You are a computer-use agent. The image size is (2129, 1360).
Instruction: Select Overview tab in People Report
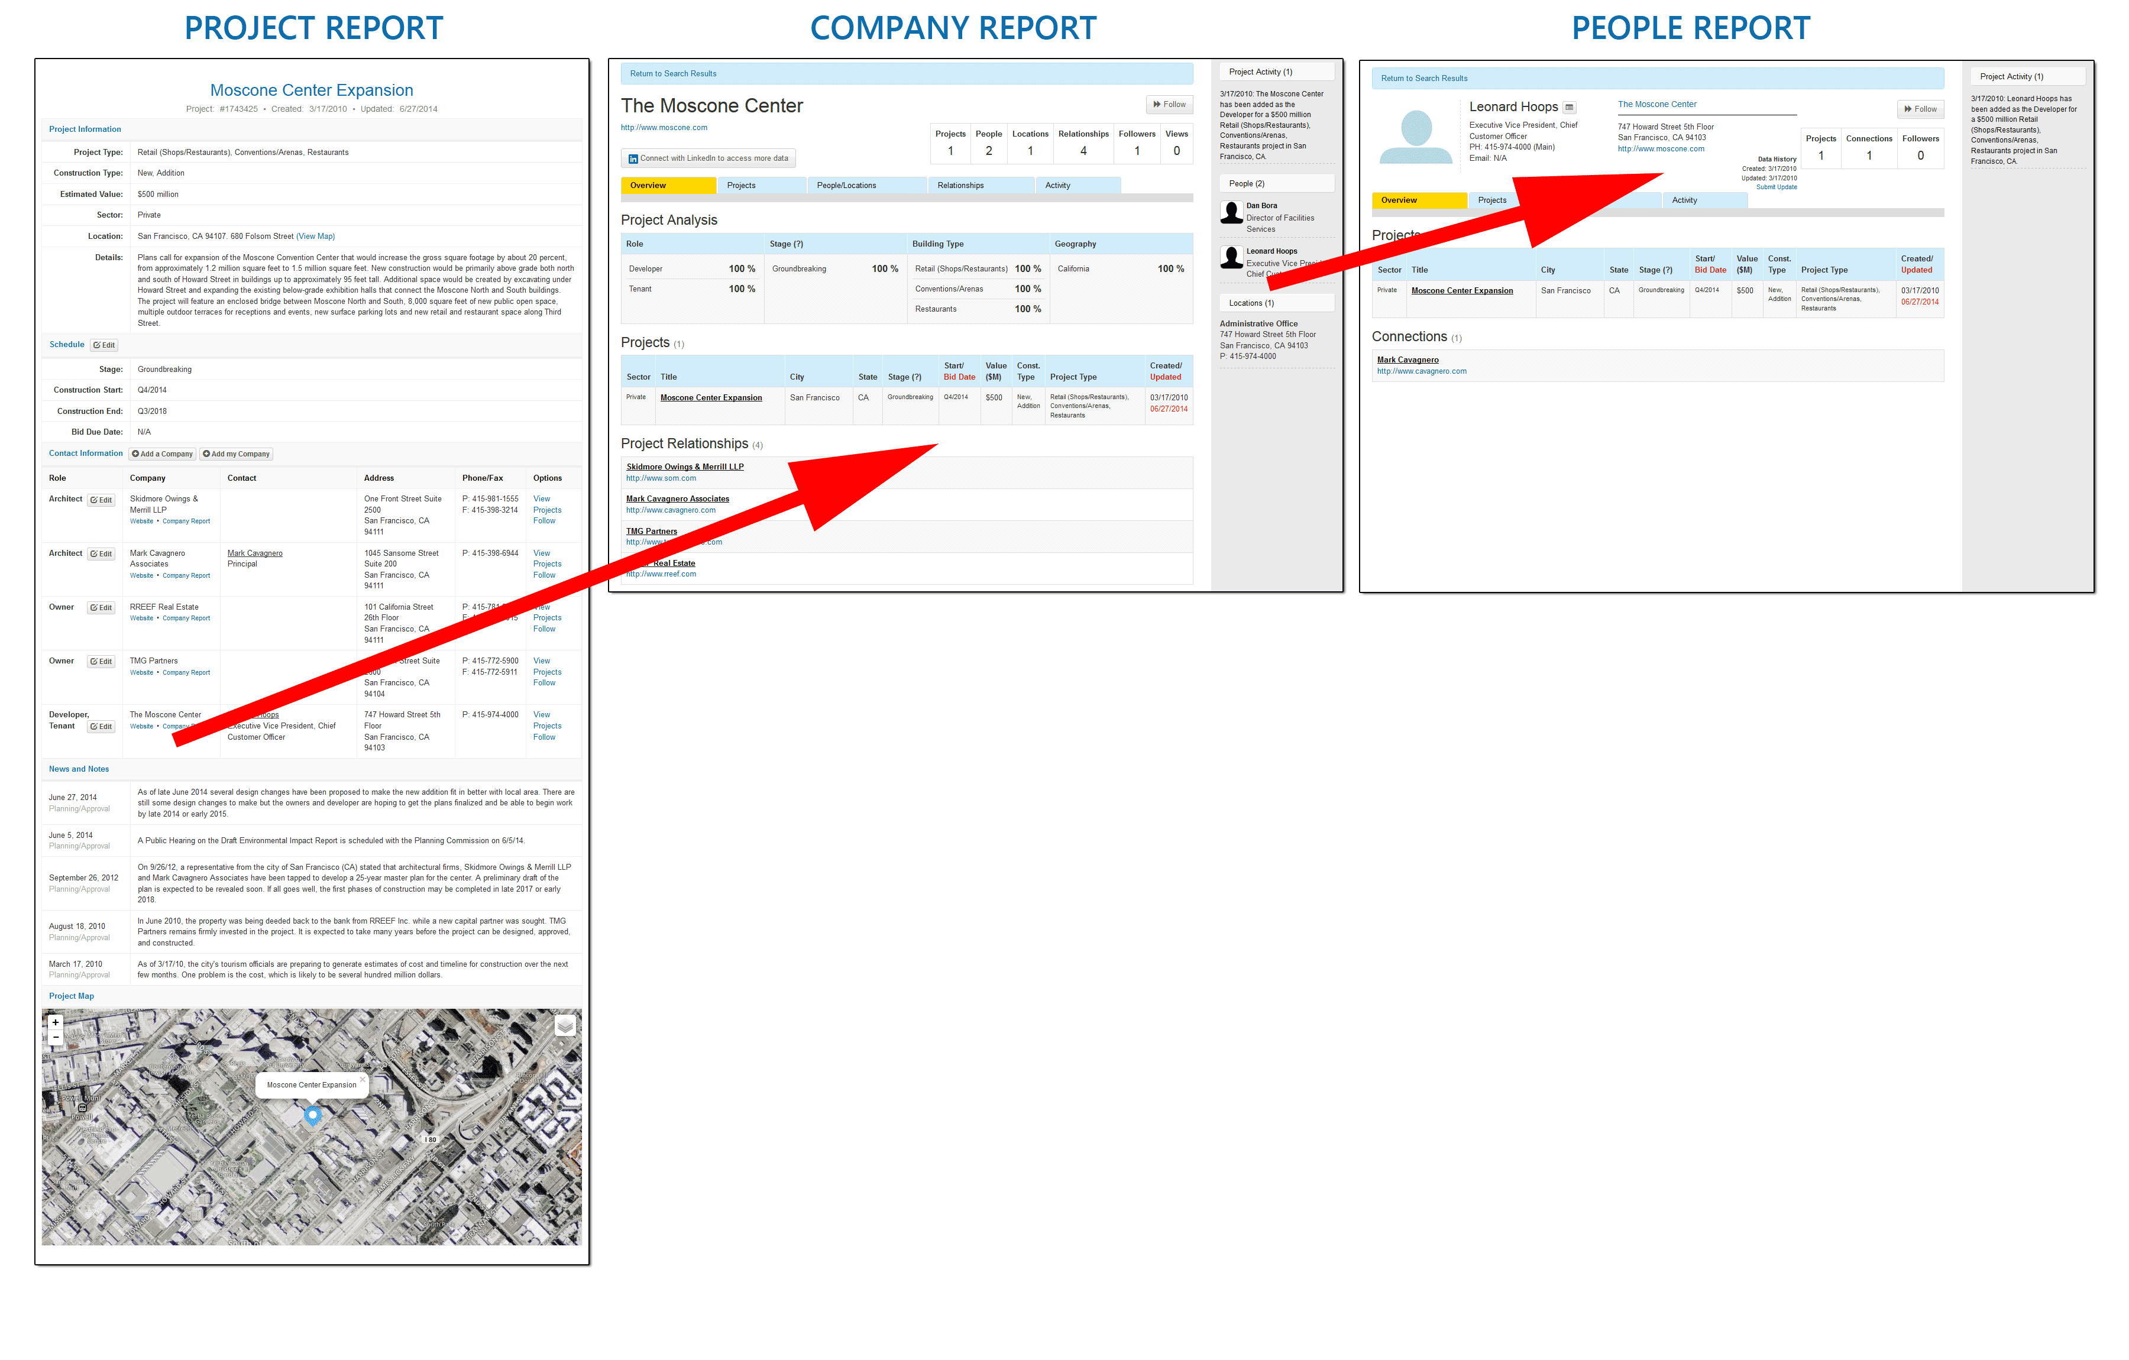(1419, 200)
